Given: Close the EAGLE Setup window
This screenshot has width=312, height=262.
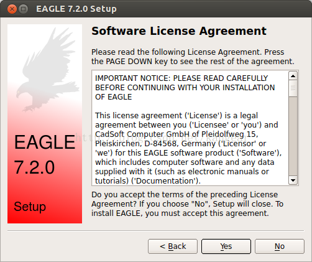Looking at the screenshot, I should click(12, 9).
